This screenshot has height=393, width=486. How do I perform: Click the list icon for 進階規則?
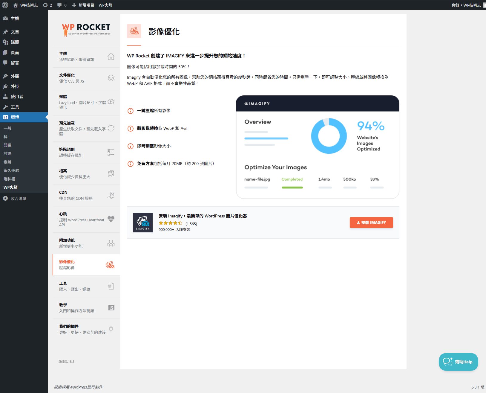click(x=111, y=152)
